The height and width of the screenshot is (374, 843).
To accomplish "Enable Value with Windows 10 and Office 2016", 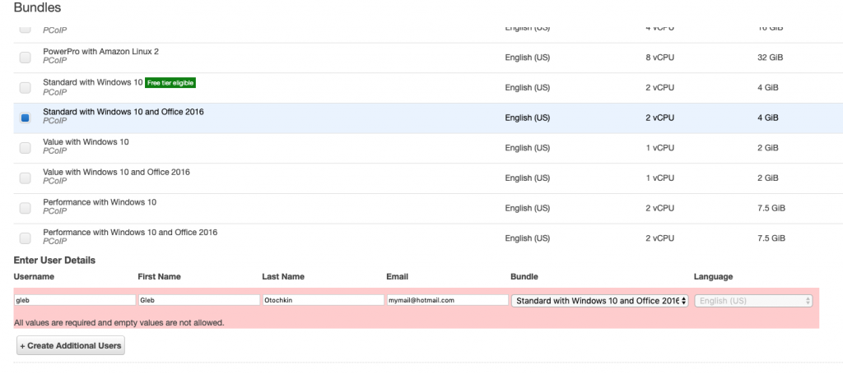I will click(25, 178).
